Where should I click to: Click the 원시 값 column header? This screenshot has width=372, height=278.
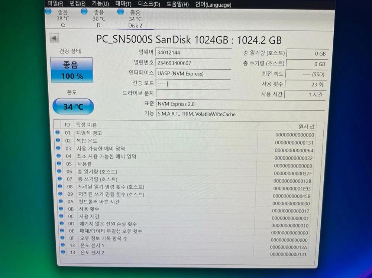[x=307, y=127]
